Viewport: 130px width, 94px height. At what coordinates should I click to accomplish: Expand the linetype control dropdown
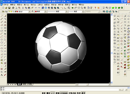tap(66, 11)
